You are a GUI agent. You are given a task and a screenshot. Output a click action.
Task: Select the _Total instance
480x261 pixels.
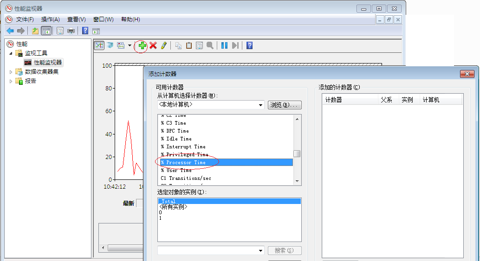229,201
